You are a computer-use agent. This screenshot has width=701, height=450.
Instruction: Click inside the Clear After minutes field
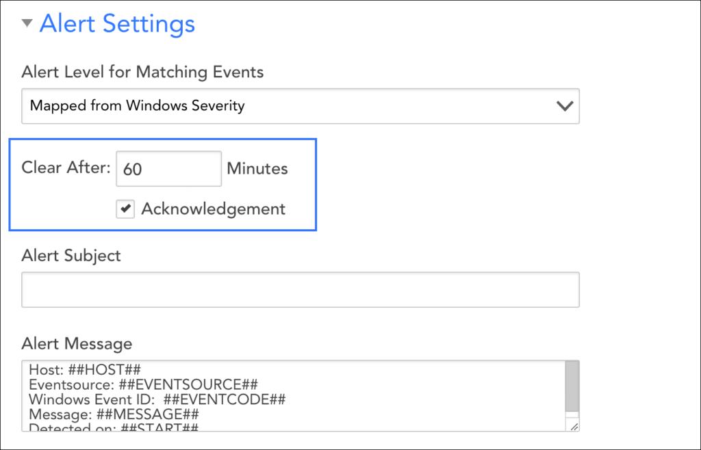click(x=168, y=168)
